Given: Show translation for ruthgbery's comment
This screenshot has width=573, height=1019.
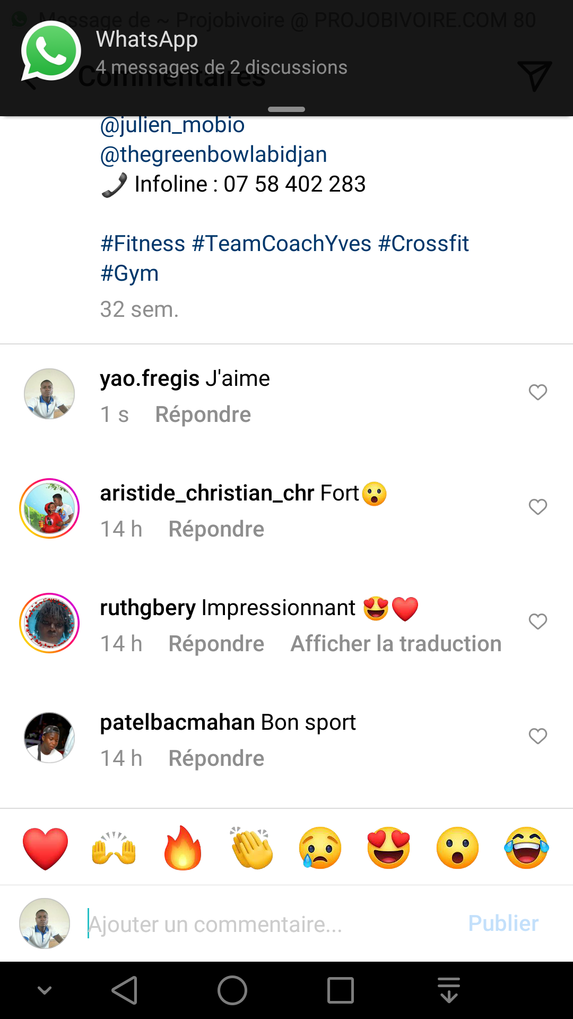Looking at the screenshot, I should coord(396,644).
